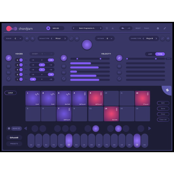The height and width of the screenshot is (174, 174).
Task: Open the preset list menu icon
Action: (x=107, y=28)
